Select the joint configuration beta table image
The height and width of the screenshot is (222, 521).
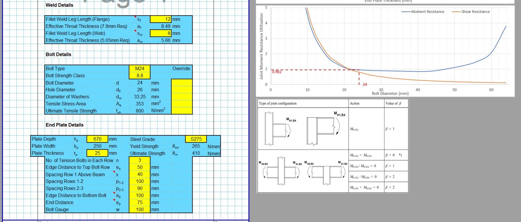pyautogui.click(x=333, y=146)
